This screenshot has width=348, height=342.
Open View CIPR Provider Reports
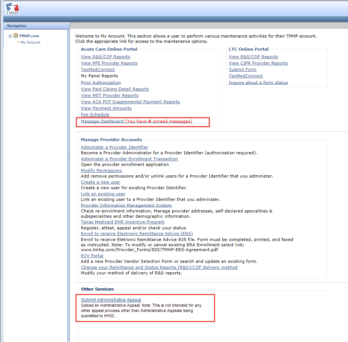click(258, 63)
